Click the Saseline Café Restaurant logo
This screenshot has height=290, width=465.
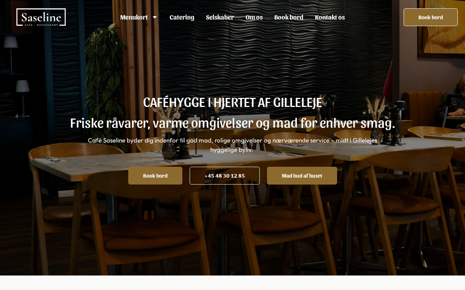(41, 17)
